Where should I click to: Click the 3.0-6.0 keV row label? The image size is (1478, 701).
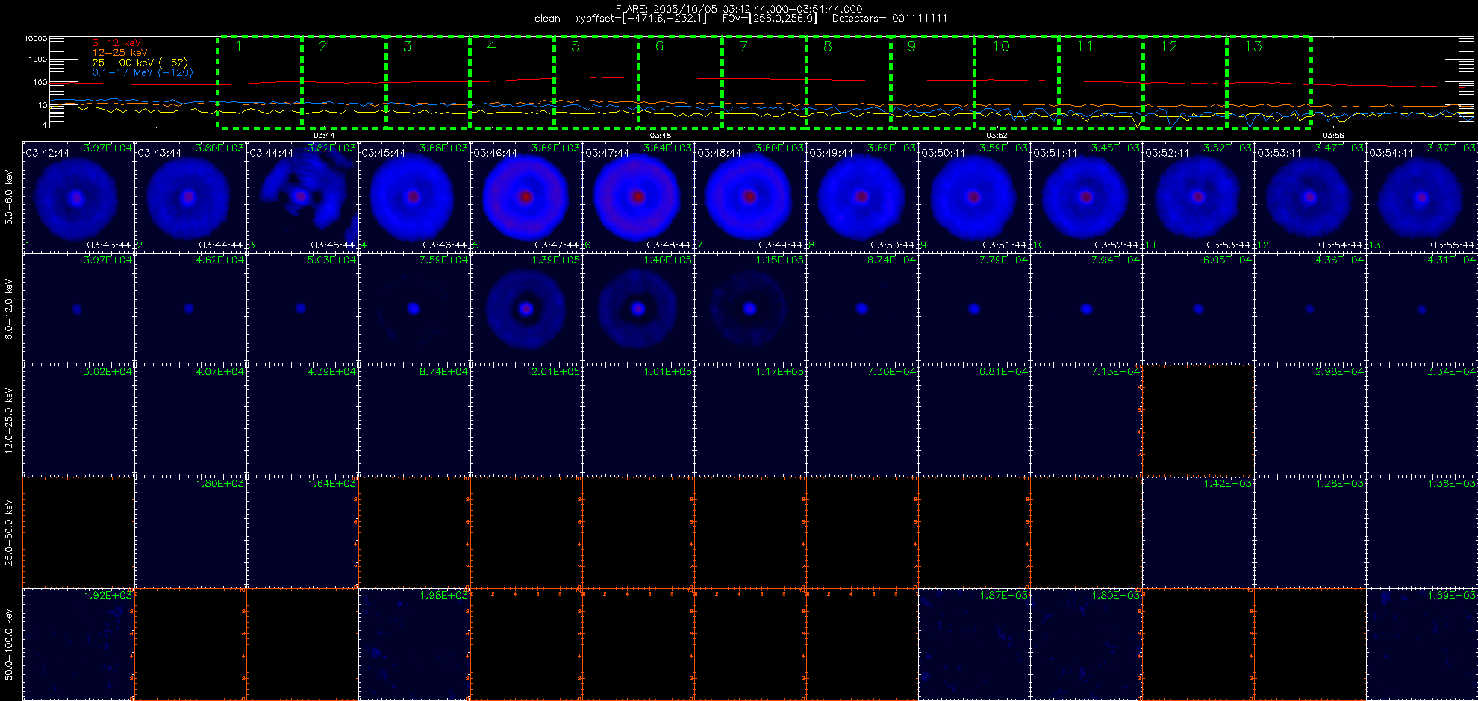(9, 197)
